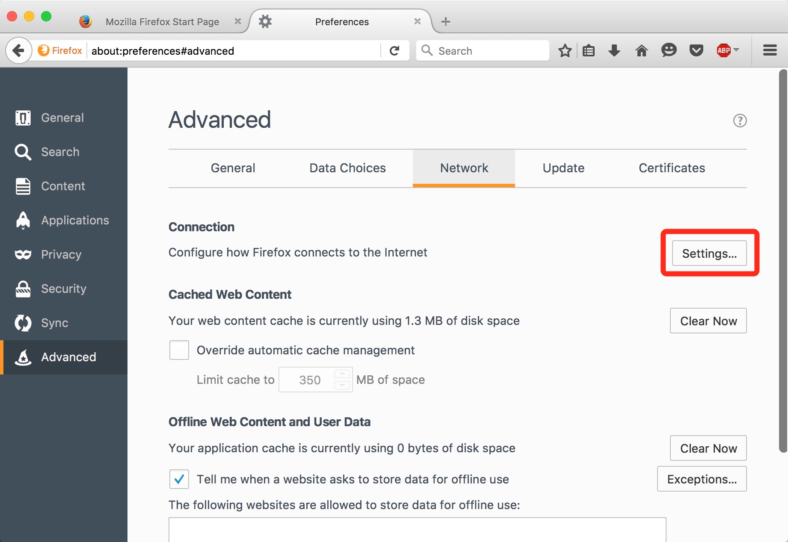Open Privacy preferences in sidebar
Image resolution: width=788 pixels, height=542 pixels.
point(64,254)
